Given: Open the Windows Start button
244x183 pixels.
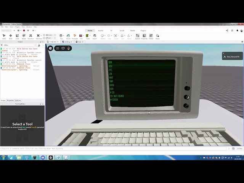Looking at the screenshot, I should (x=3, y=157).
